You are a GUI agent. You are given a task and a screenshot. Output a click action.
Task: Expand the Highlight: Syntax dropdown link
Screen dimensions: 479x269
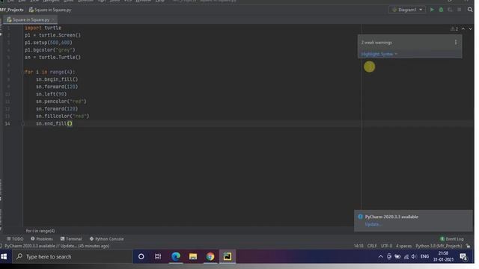point(379,54)
